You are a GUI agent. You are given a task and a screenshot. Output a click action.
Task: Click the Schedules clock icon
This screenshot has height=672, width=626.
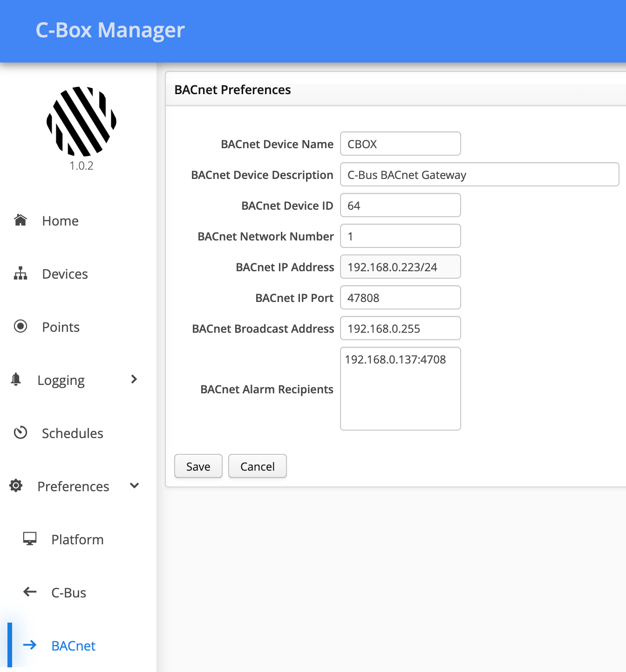20,433
